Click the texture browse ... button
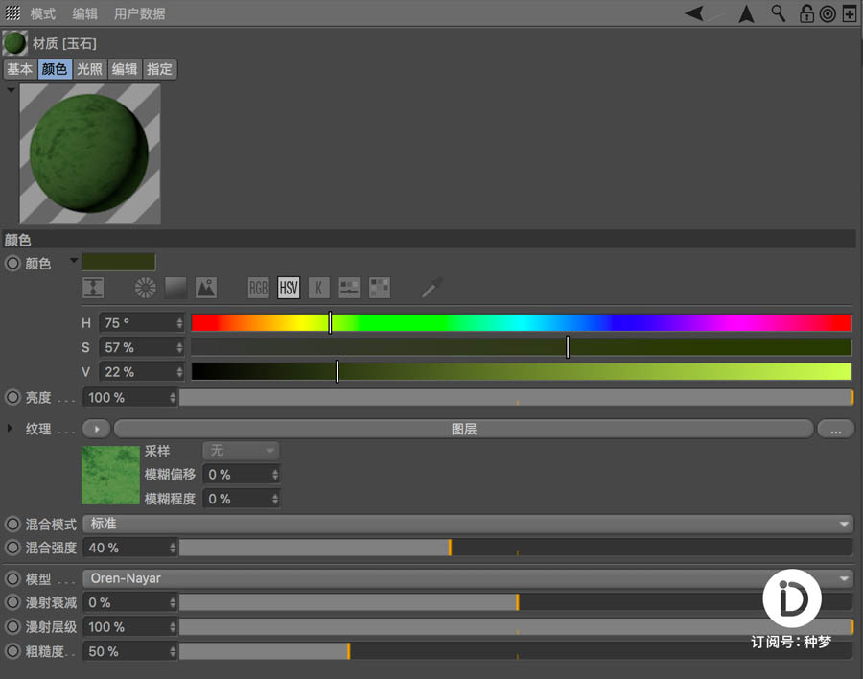The width and height of the screenshot is (863, 679). 835,429
